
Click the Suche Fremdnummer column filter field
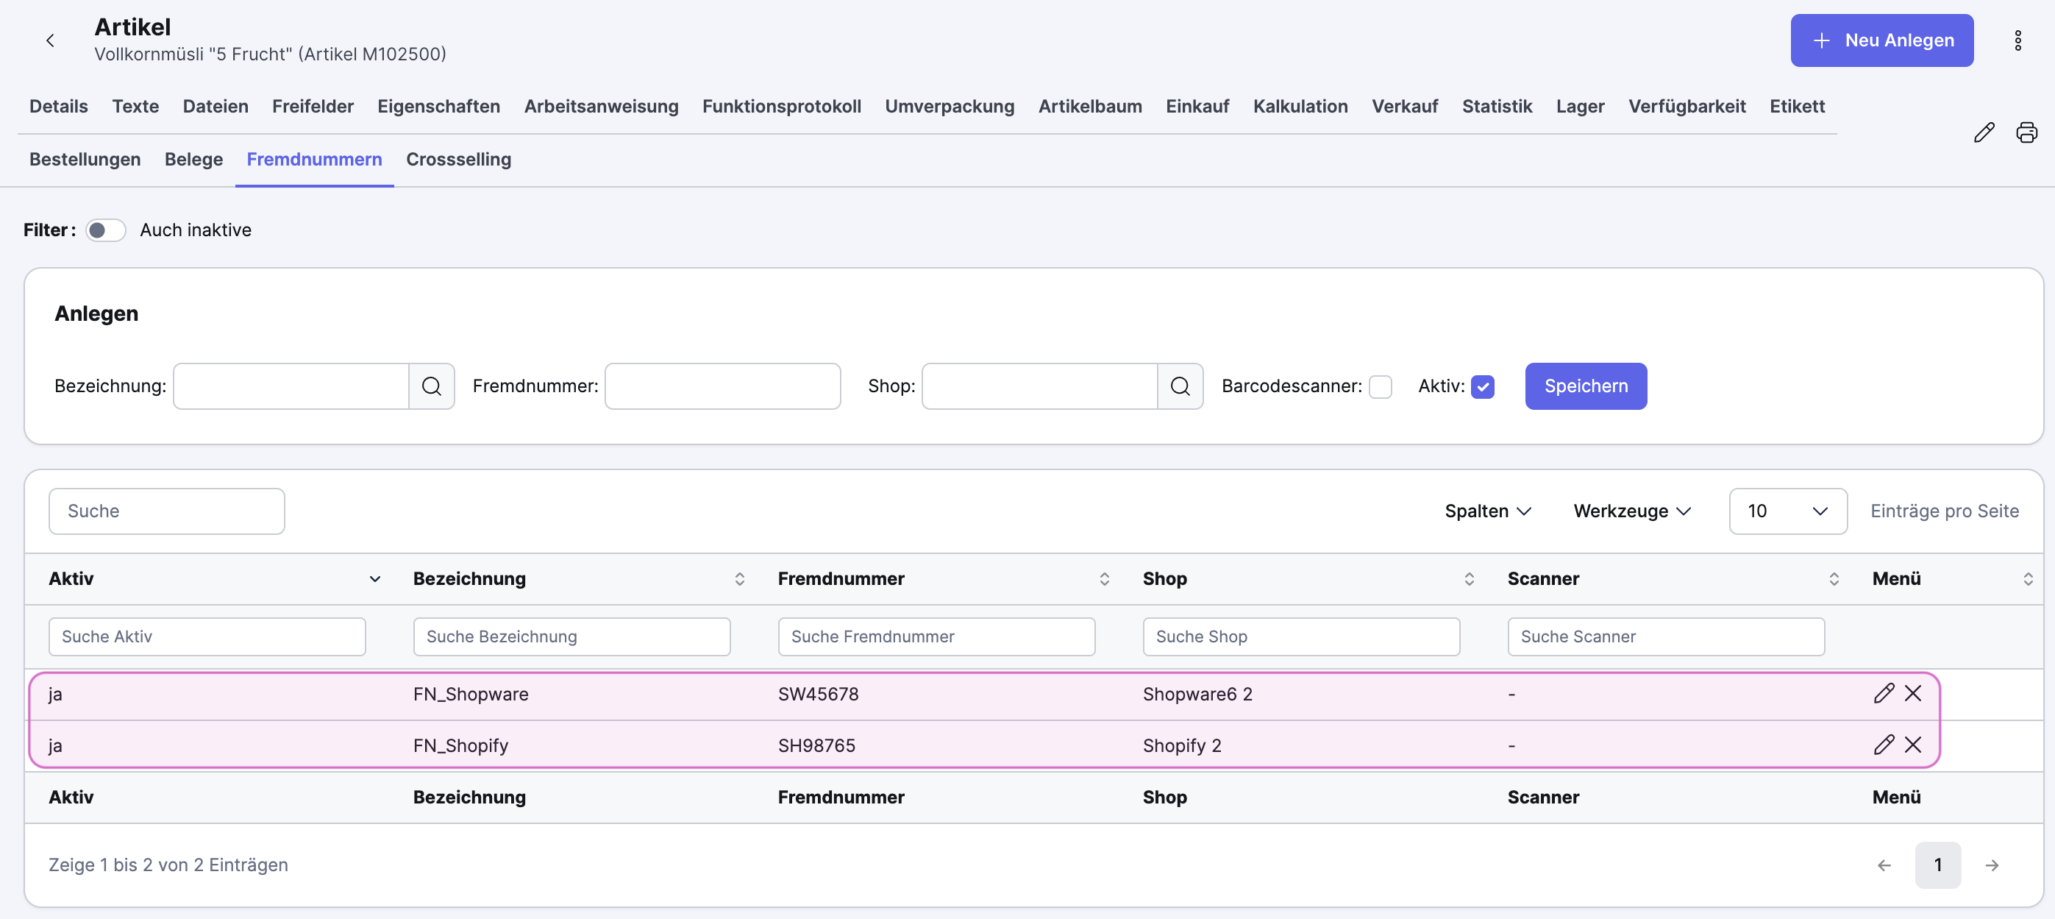(x=936, y=636)
